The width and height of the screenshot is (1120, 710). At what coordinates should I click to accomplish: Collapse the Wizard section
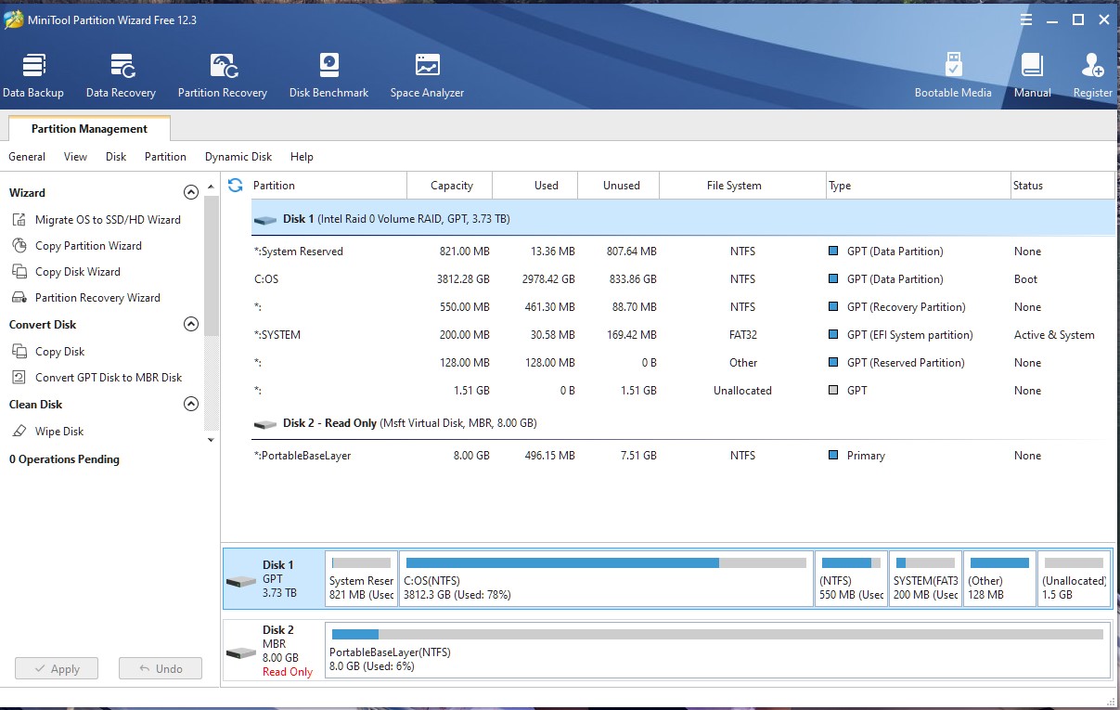(x=191, y=193)
